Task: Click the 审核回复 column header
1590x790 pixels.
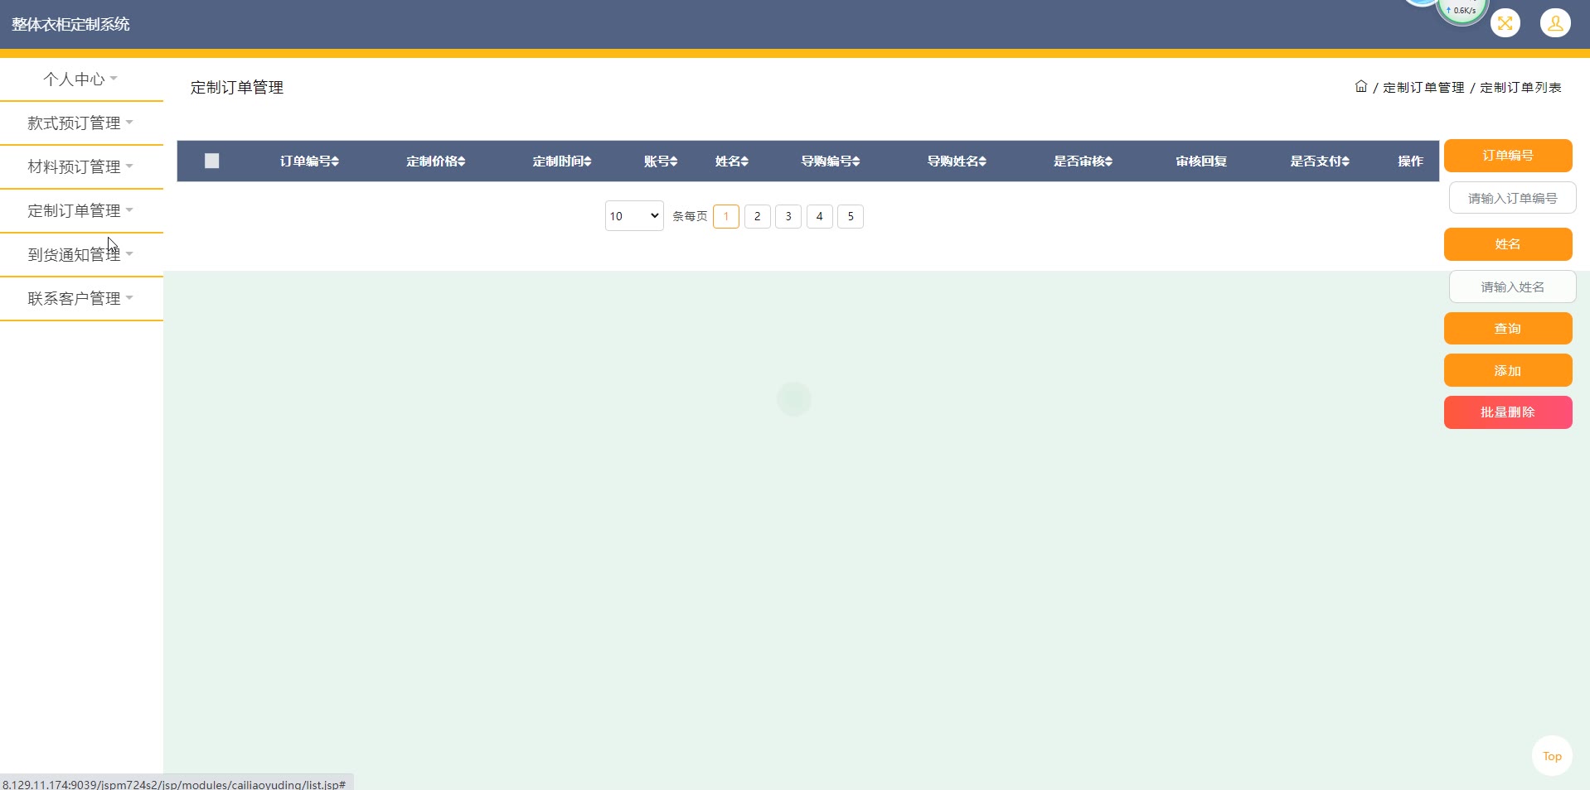Action: tap(1201, 161)
